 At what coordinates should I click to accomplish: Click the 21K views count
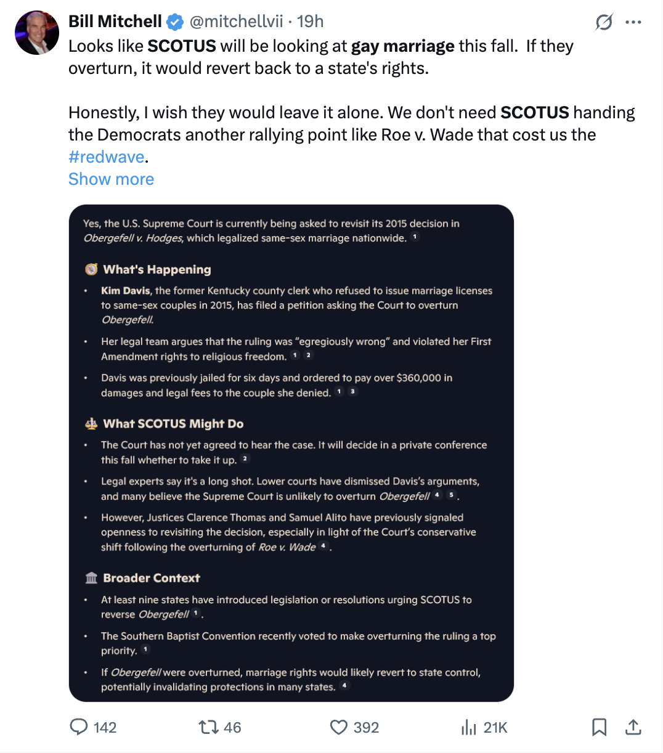[495, 728]
